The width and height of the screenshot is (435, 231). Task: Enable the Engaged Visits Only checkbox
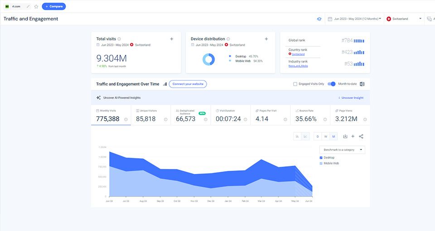[x=295, y=84]
